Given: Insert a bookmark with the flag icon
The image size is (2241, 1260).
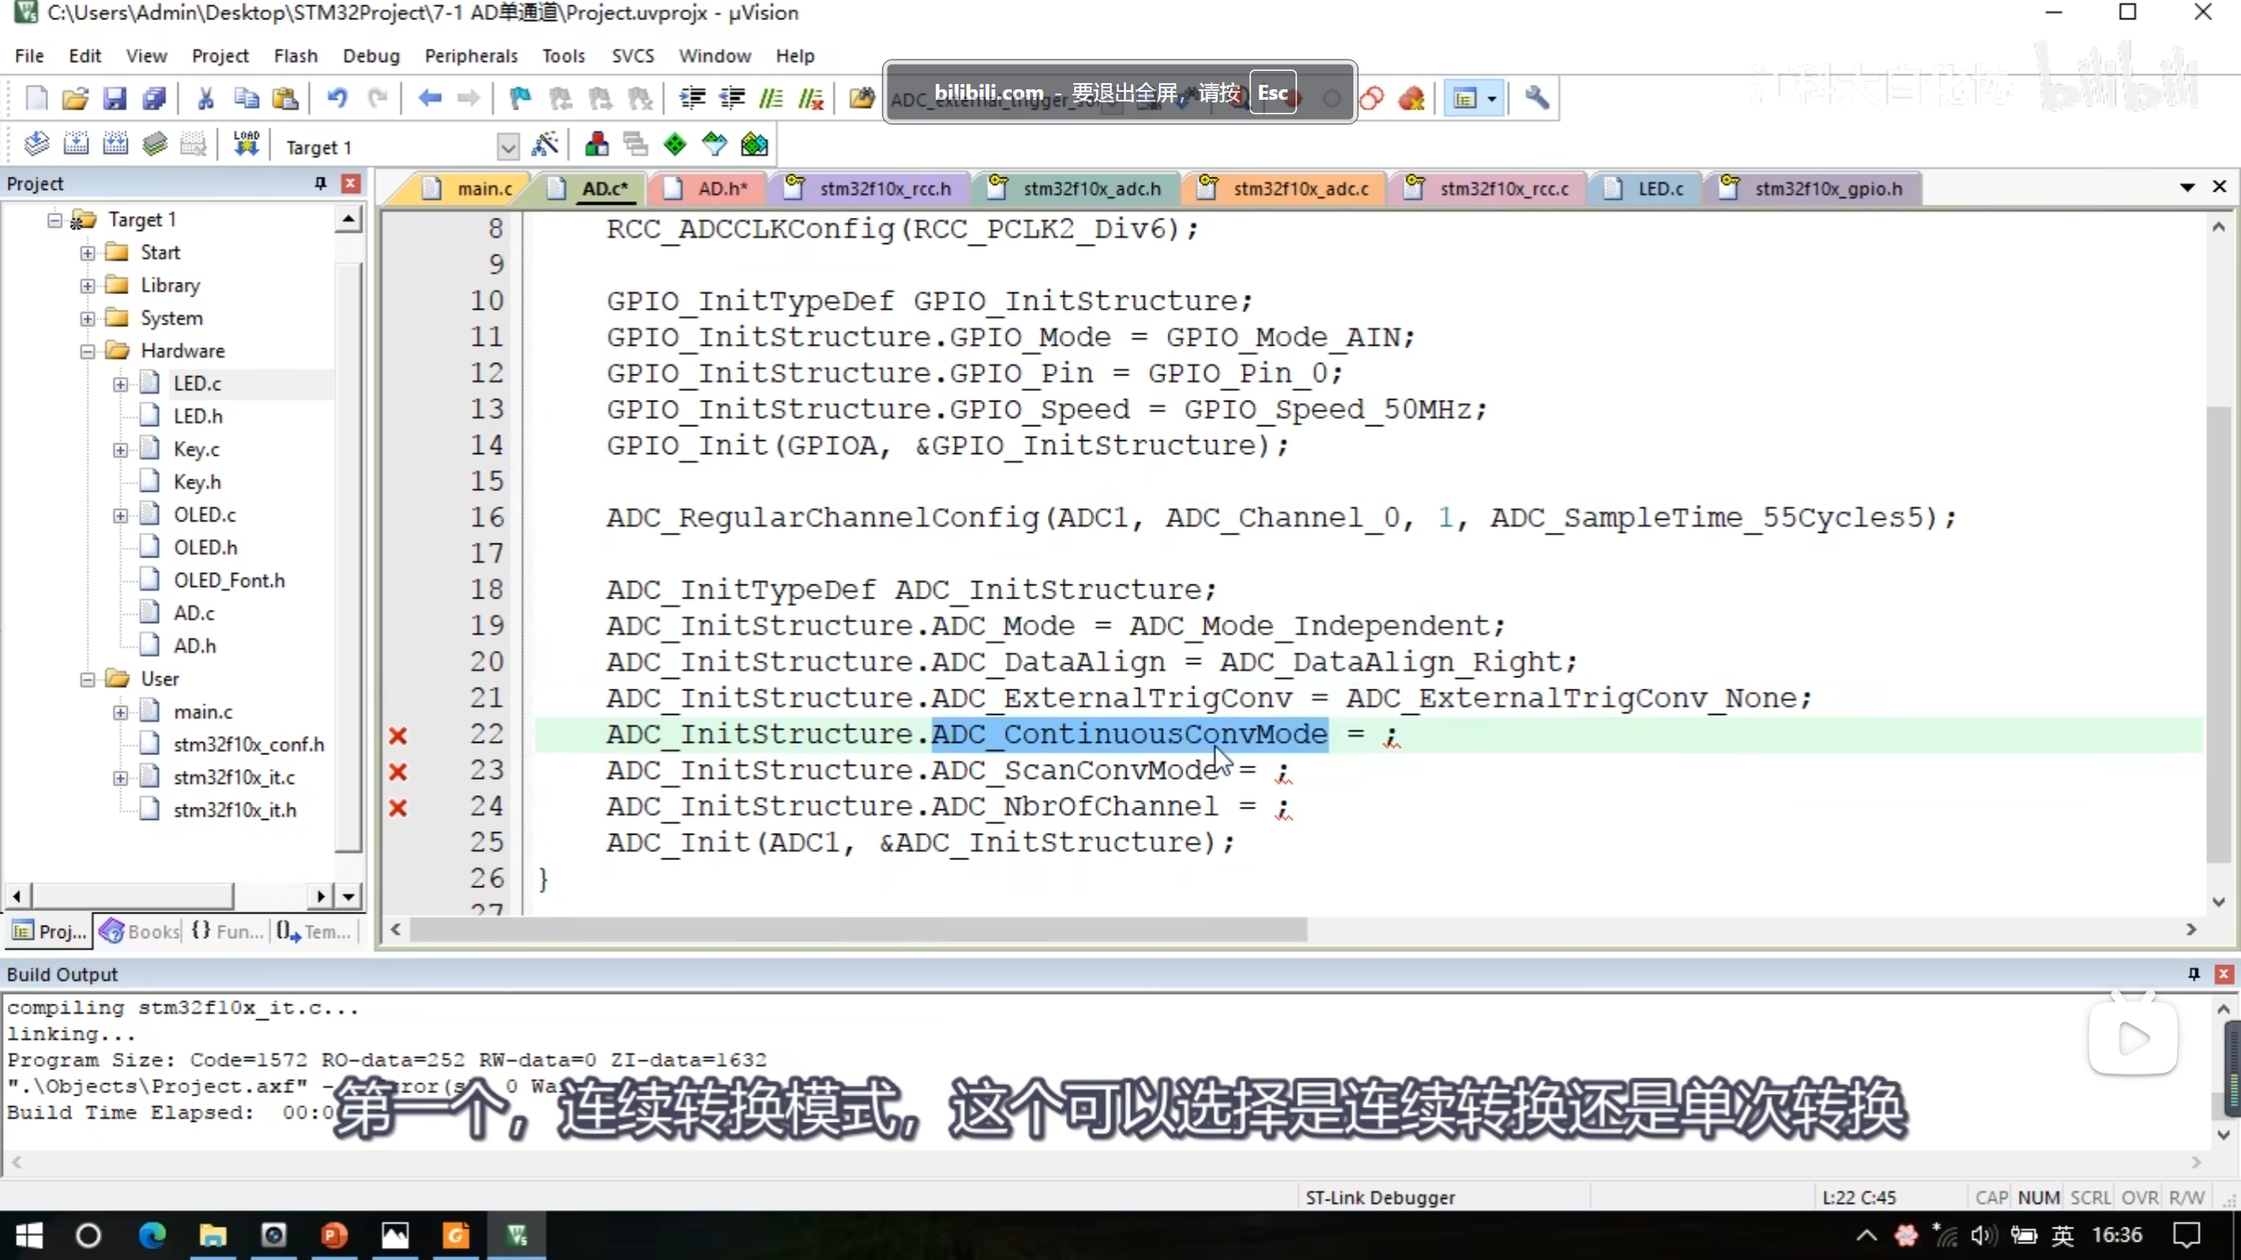Looking at the screenshot, I should tap(521, 98).
